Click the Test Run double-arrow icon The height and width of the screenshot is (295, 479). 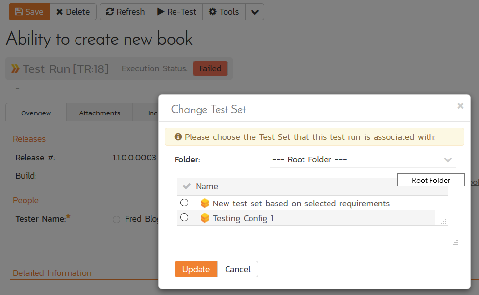coord(15,69)
